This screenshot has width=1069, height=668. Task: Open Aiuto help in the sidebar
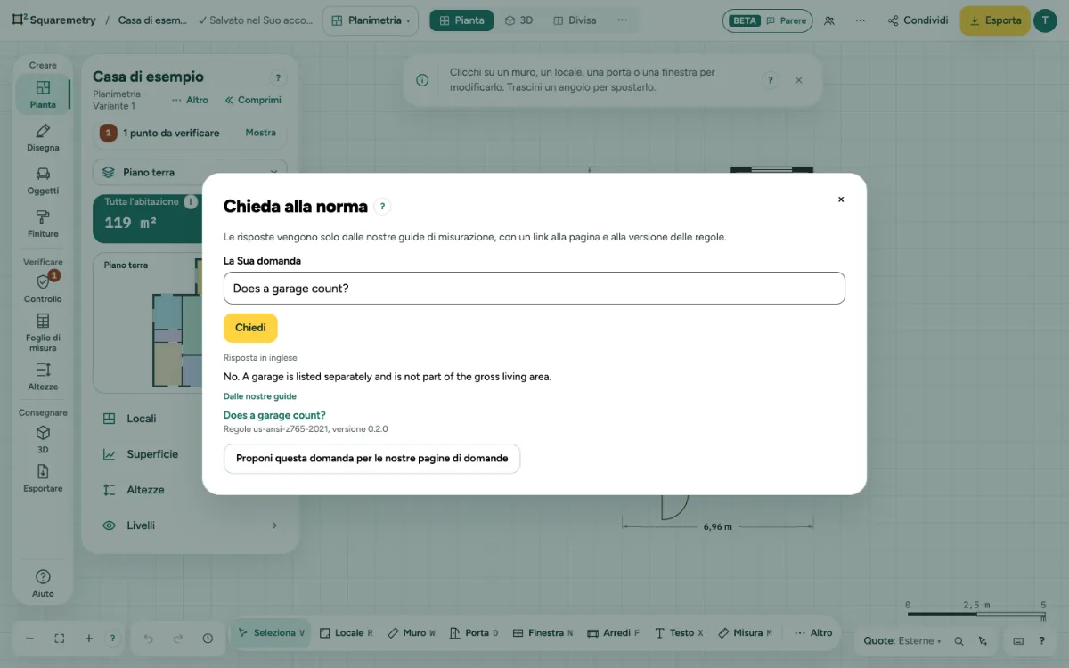tap(43, 583)
